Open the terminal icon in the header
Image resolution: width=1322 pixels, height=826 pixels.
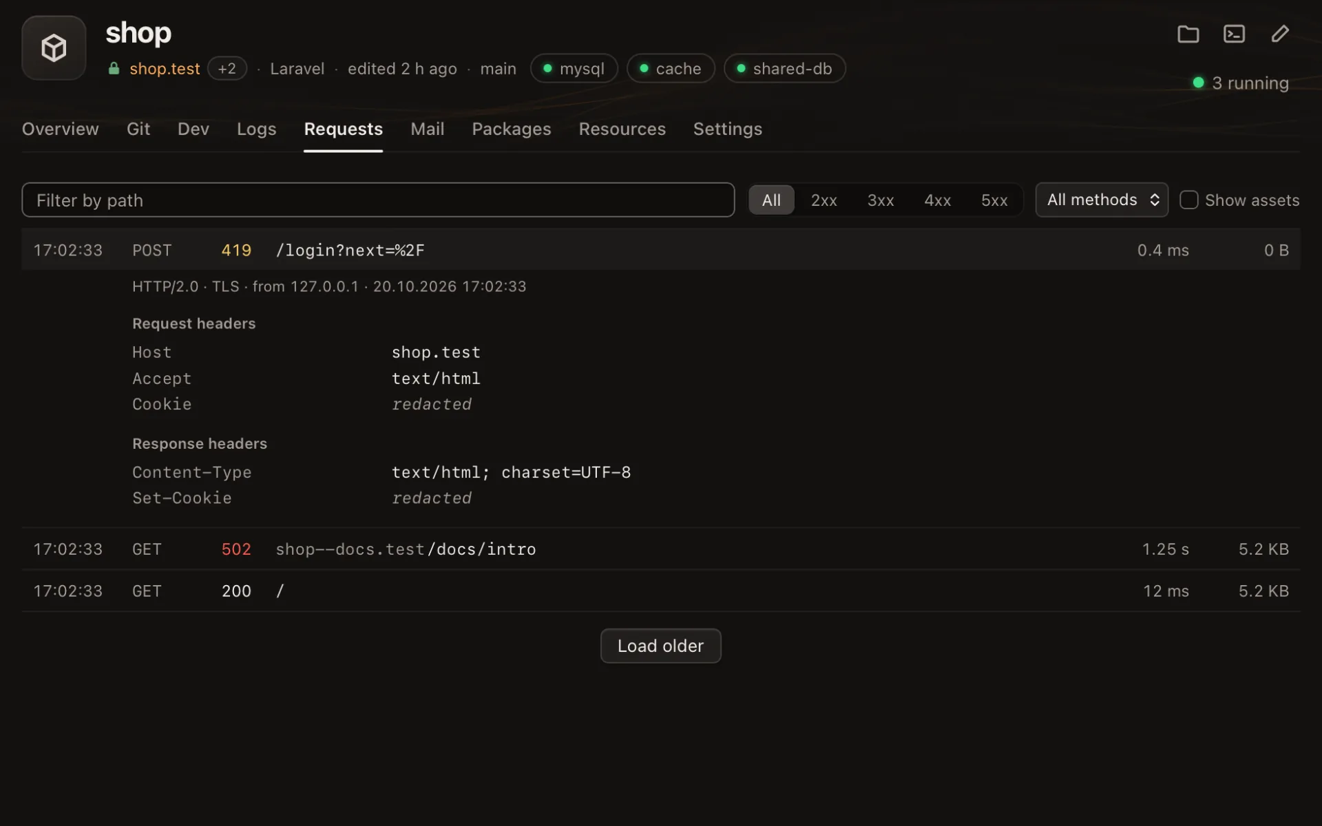(1234, 34)
